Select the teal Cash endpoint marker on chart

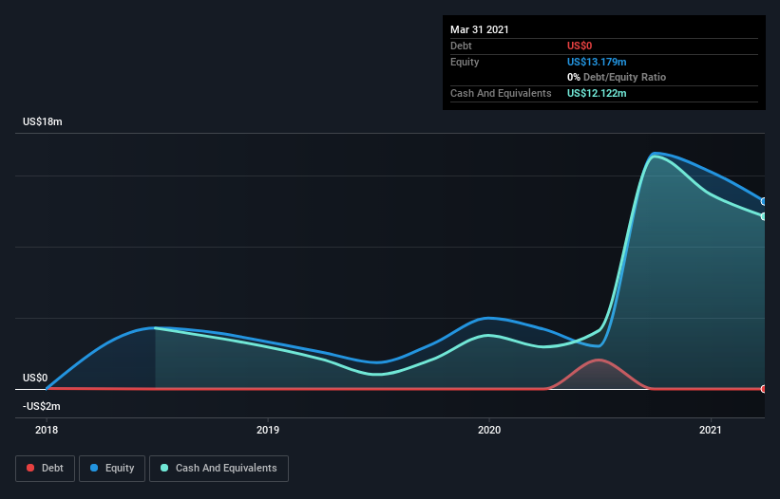coord(764,216)
